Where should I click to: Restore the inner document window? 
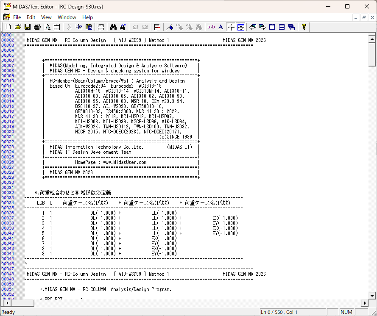[364, 17]
